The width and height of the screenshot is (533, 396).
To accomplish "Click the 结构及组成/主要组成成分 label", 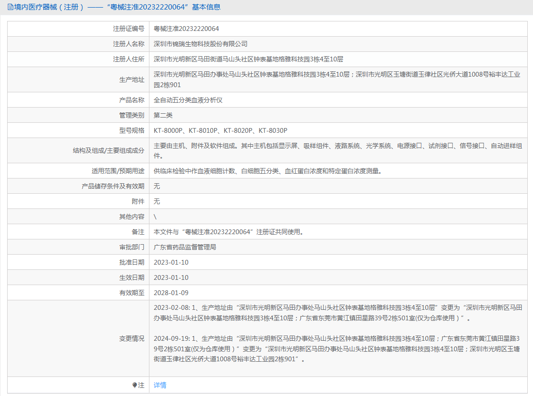I will click(109, 150).
